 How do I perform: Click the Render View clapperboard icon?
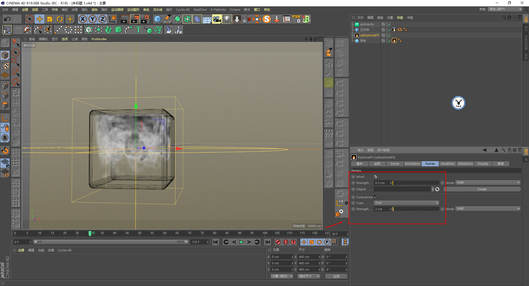(125, 19)
